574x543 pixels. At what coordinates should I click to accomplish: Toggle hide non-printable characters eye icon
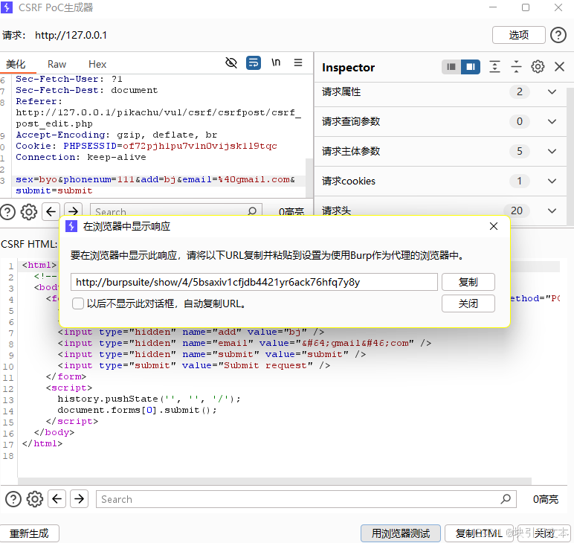pyautogui.click(x=231, y=62)
